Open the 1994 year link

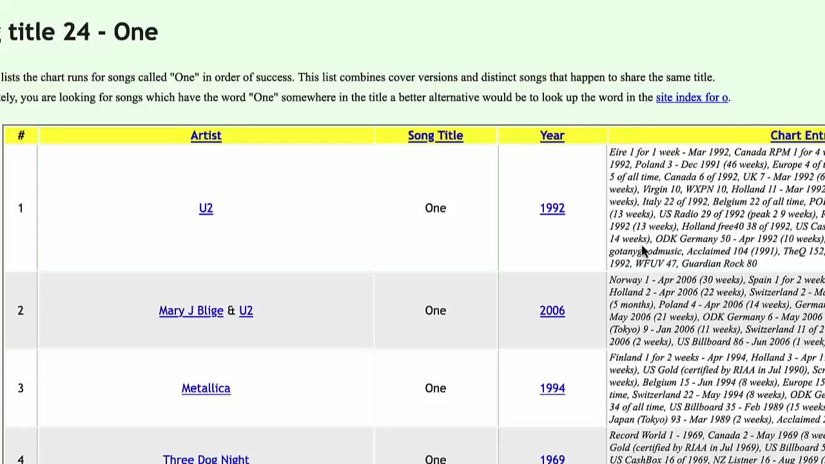(552, 388)
